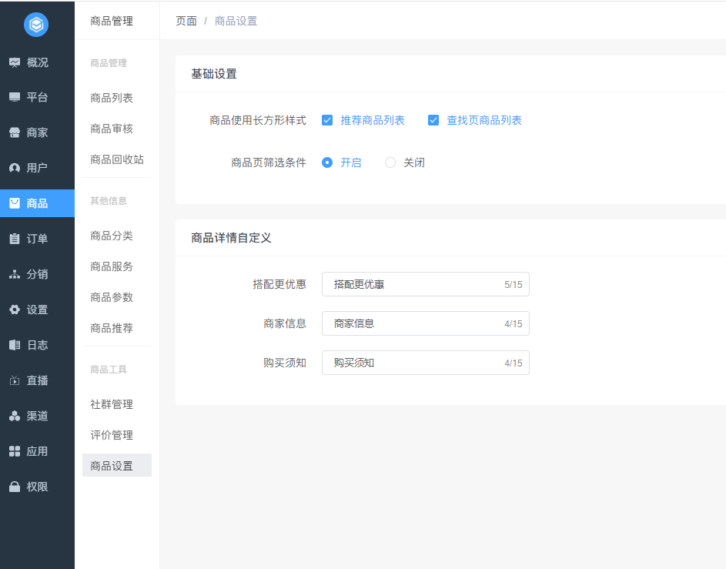Click the 用户 user avatar icon
The image size is (726, 569).
[x=15, y=168]
